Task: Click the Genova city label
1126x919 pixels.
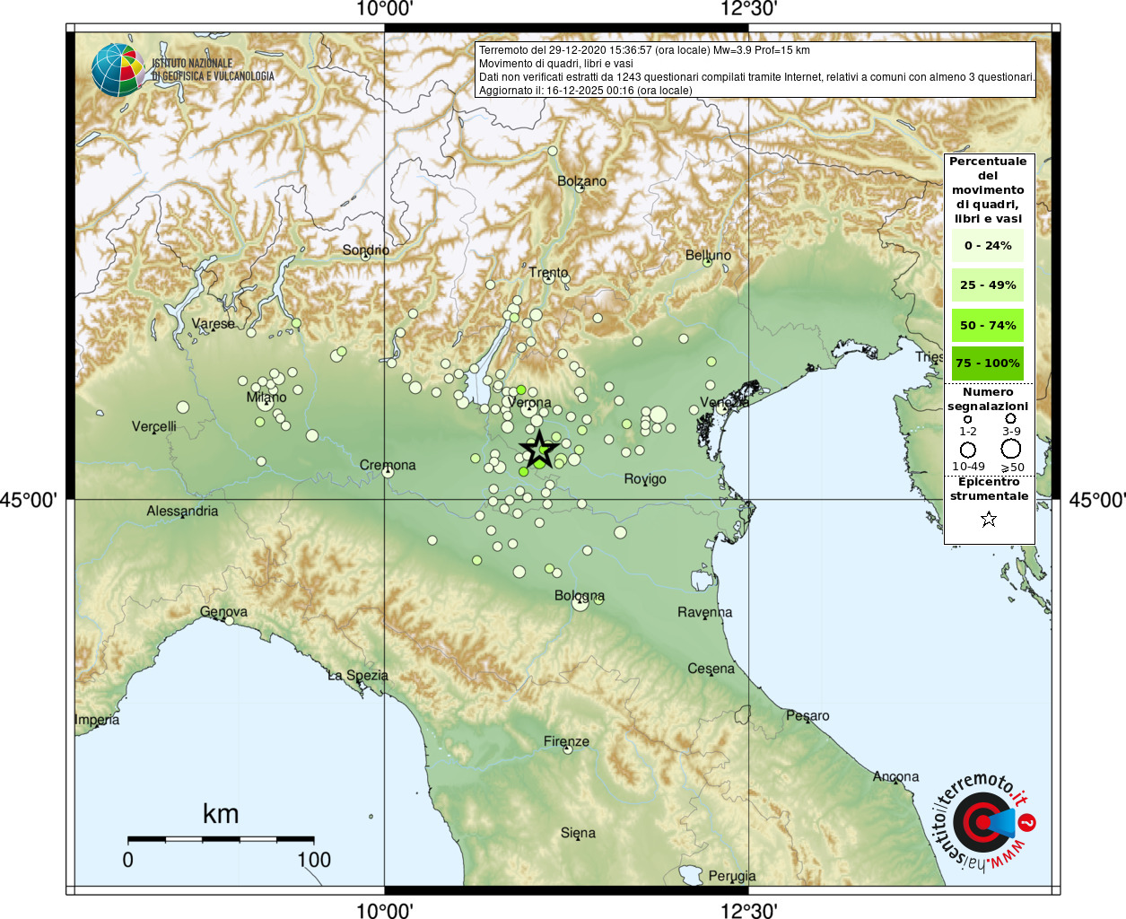Action: 223,612
